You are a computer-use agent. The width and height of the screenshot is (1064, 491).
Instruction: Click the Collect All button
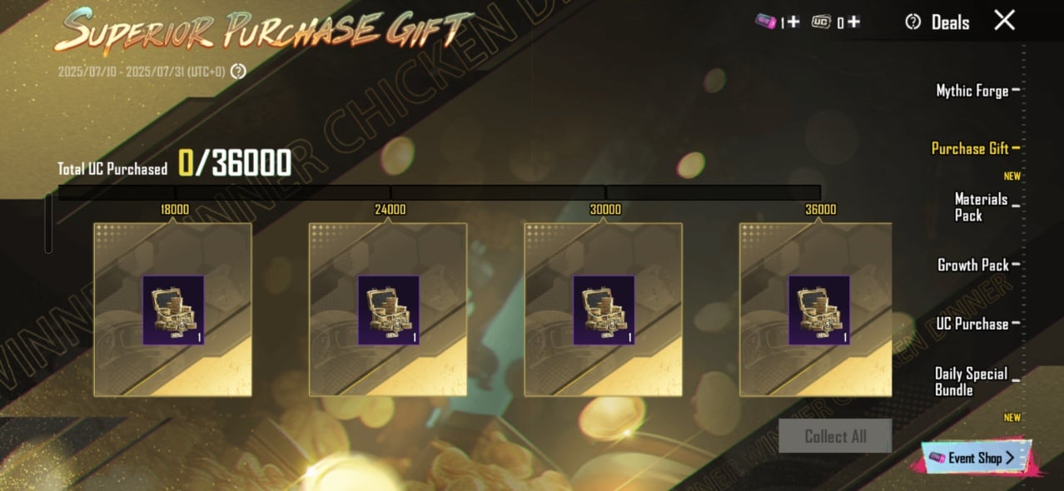point(835,436)
